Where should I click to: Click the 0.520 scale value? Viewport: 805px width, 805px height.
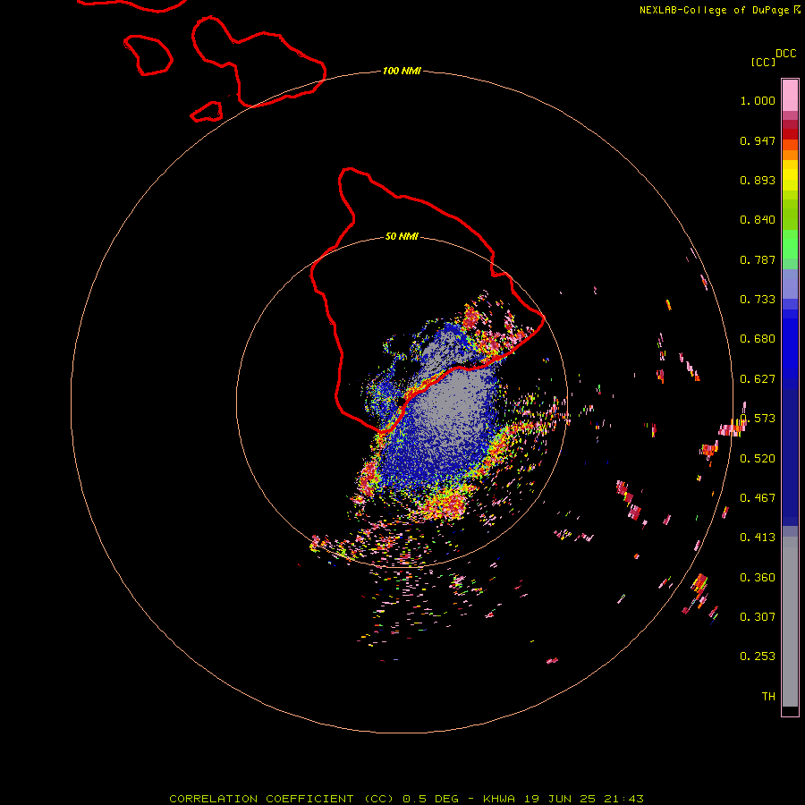click(x=758, y=459)
